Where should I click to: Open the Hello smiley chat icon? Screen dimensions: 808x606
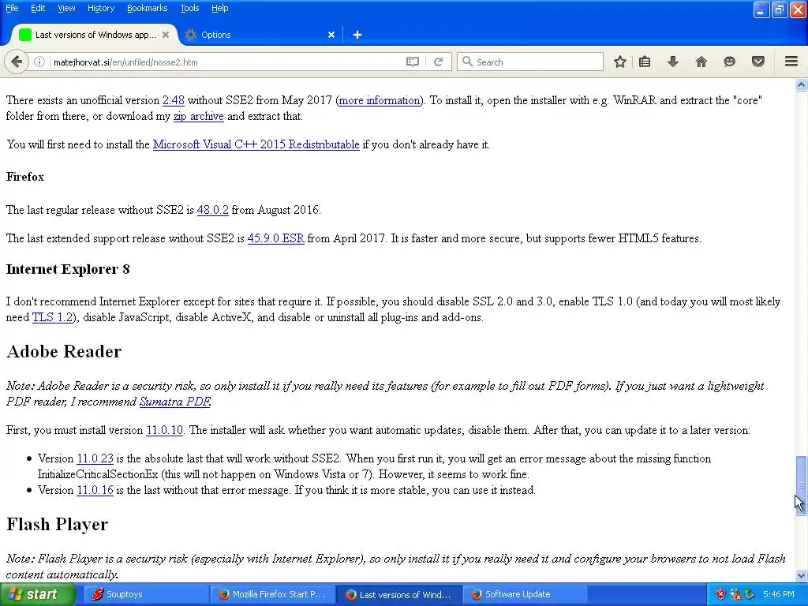729,62
